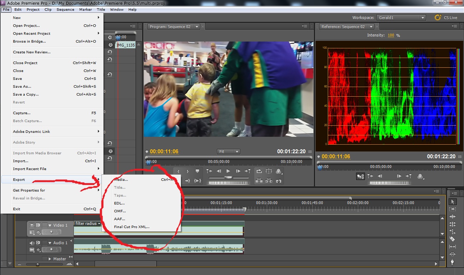Choose Media... from the Export submenu

tap(121, 180)
